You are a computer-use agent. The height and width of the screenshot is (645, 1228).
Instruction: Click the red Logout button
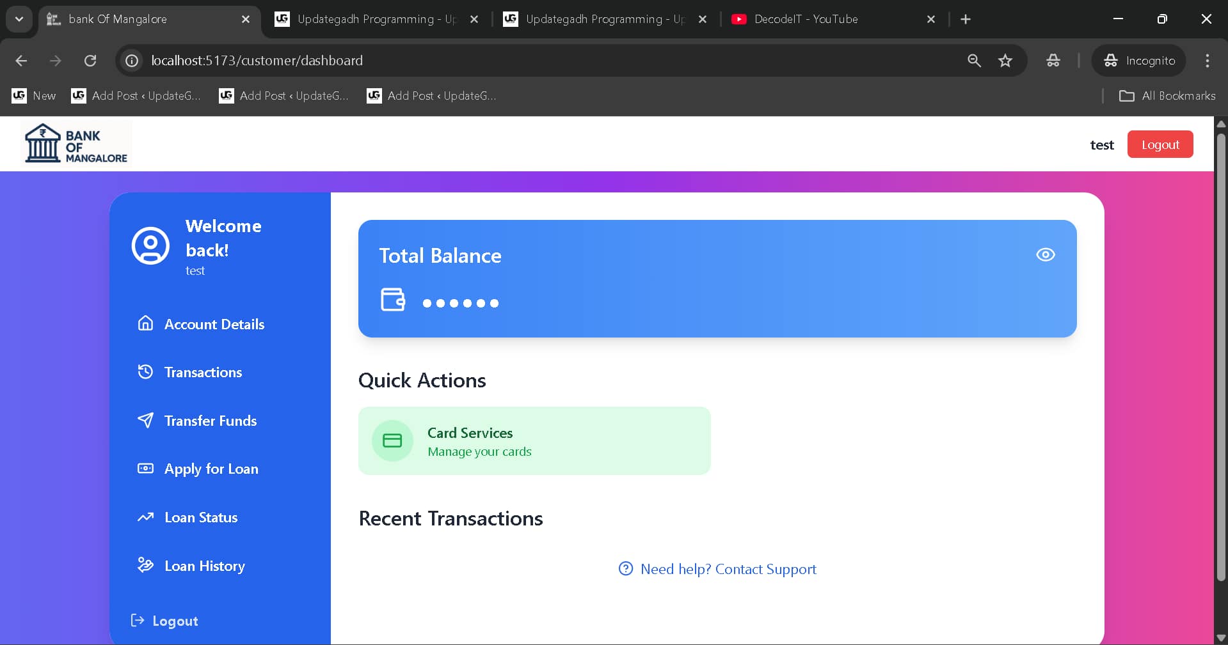coord(1160,144)
